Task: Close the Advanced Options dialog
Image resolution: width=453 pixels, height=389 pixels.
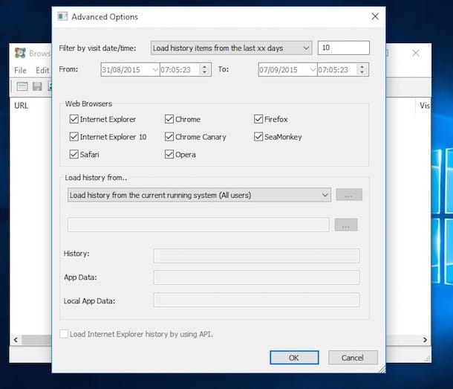Action: point(375,16)
